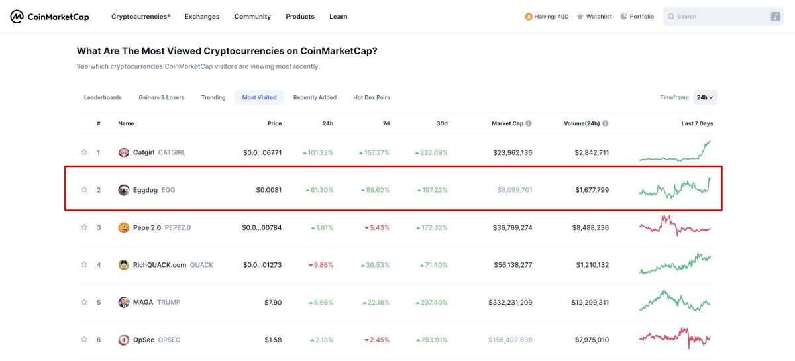Open Portfolio pie icon in header
This screenshot has height=361, width=795.
pos(623,17)
